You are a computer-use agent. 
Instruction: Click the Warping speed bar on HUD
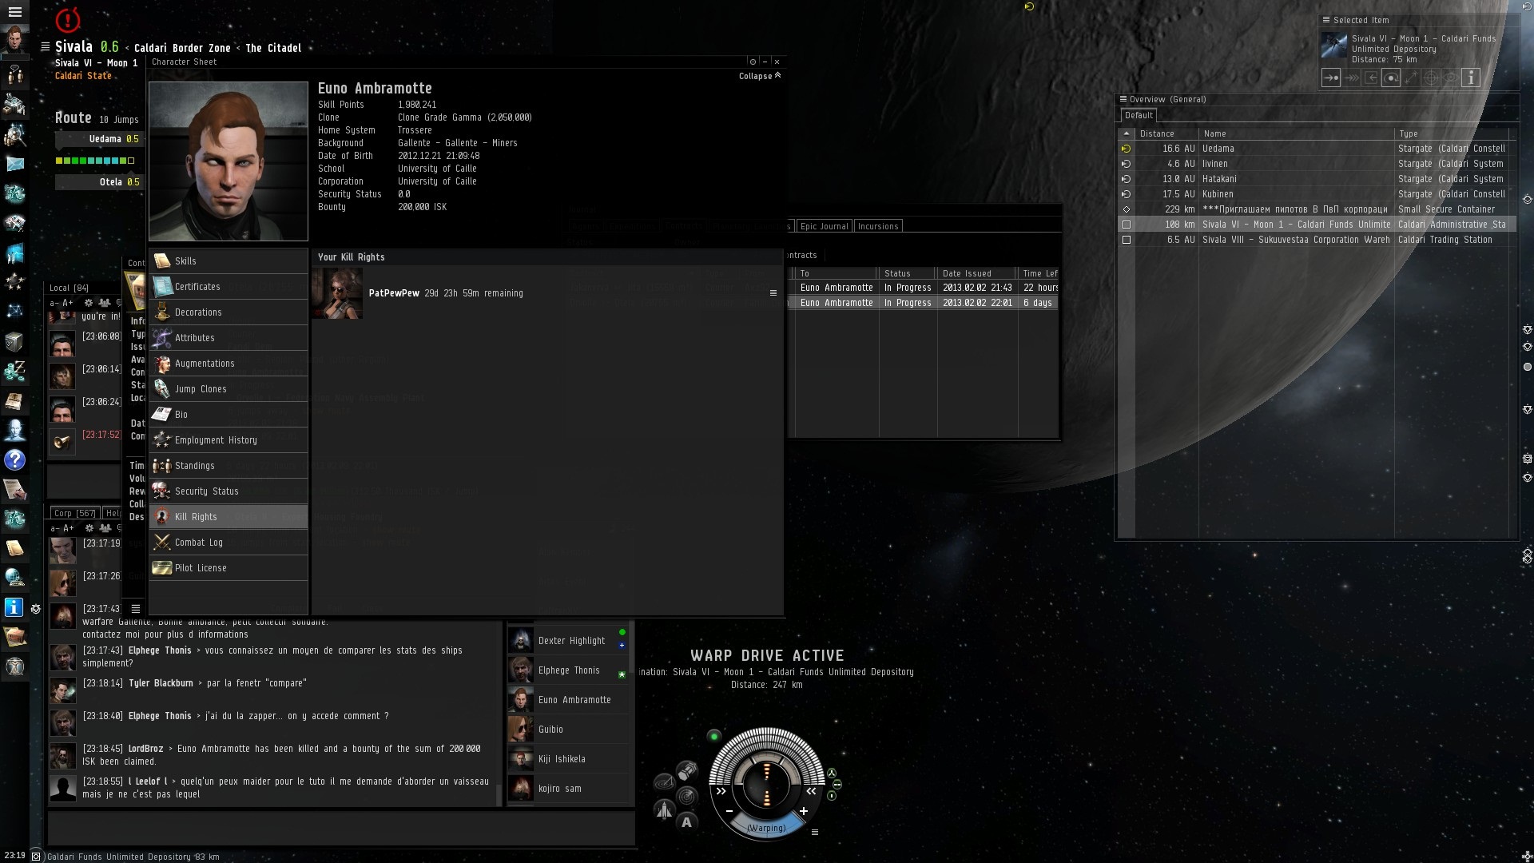[766, 828]
